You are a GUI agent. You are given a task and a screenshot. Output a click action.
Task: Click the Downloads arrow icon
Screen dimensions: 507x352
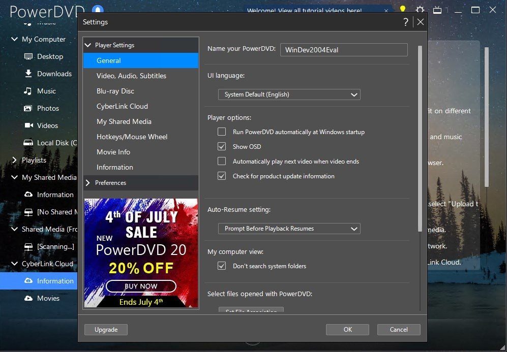pos(28,74)
